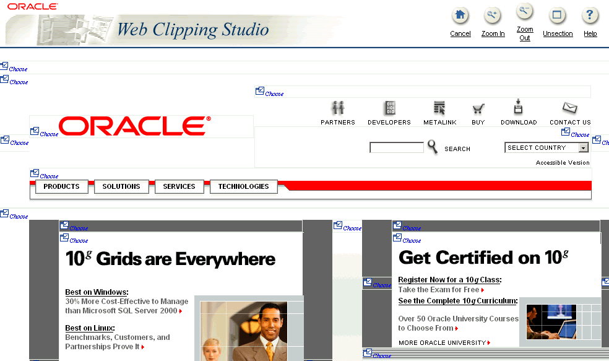
Task: Click the BUY shopping cart icon
Action: [478, 108]
